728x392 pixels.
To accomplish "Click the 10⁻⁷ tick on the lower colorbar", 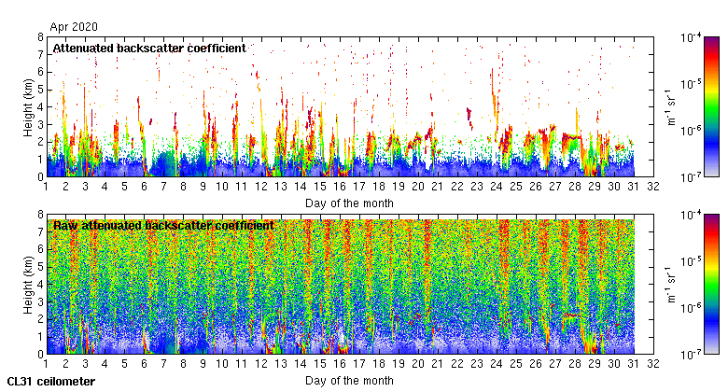I will click(x=691, y=355).
